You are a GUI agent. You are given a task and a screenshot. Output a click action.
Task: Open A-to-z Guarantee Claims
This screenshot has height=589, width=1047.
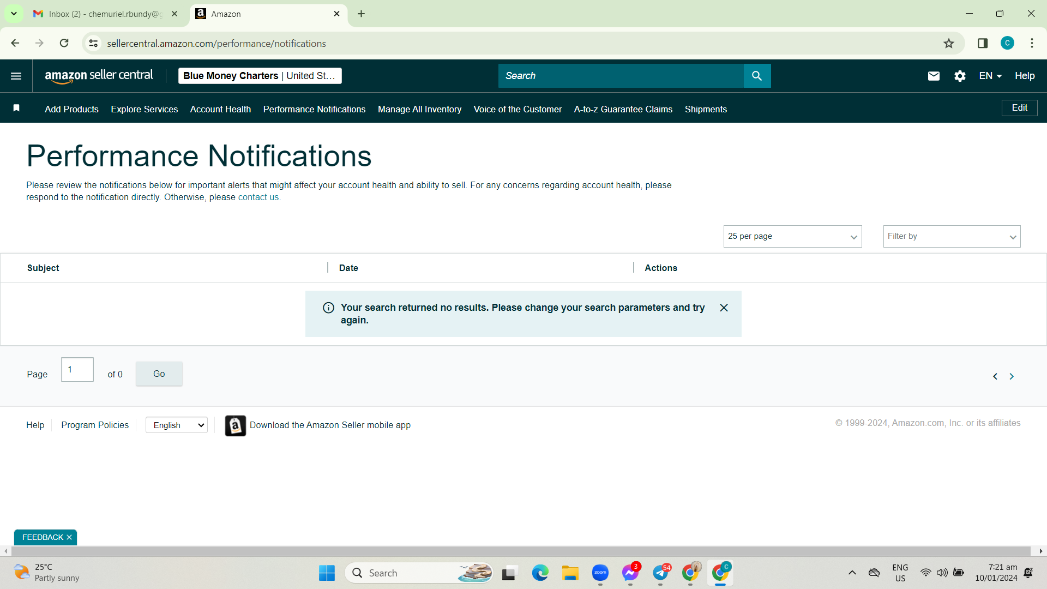click(623, 109)
